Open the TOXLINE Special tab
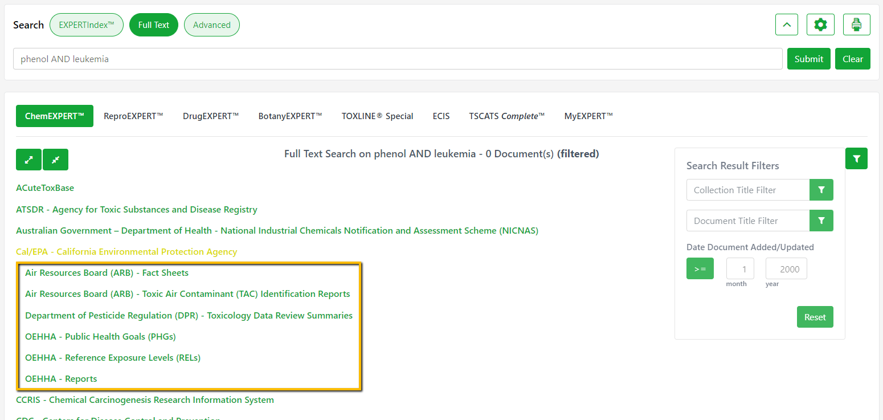 [x=377, y=116]
